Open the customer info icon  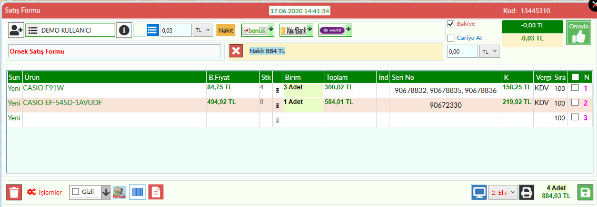click(x=123, y=30)
